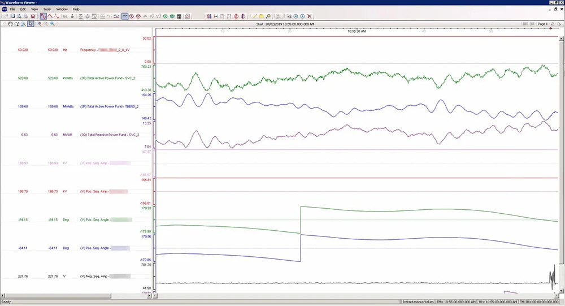
Task: Click the TM-TR= status bar field
Action: pyautogui.click(x=539, y=301)
